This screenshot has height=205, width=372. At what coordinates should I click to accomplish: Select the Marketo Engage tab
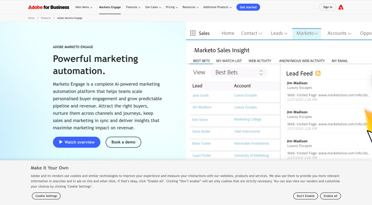pyautogui.click(x=110, y=7)
